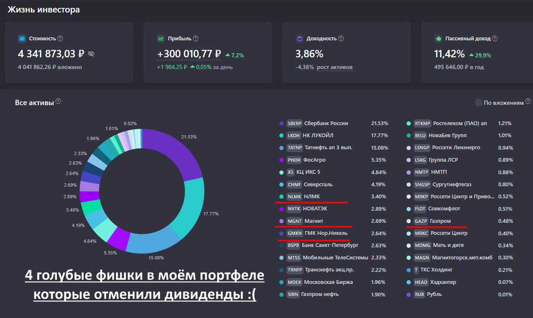Click the Жизнь инвестора title
This screenshot has height=318, width=533.
(x=44, y=9)
